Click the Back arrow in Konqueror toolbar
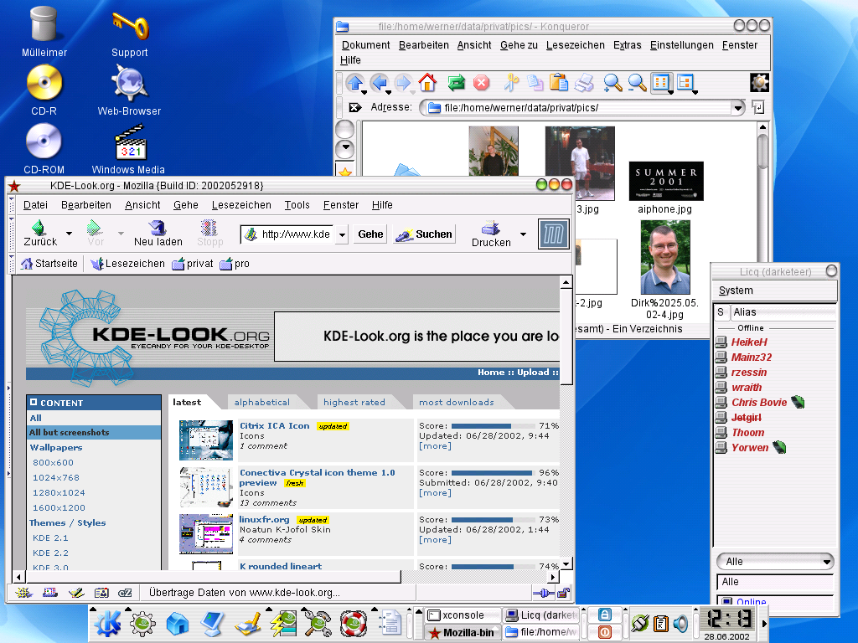858x643 pixels. click(x=379, y=83)
